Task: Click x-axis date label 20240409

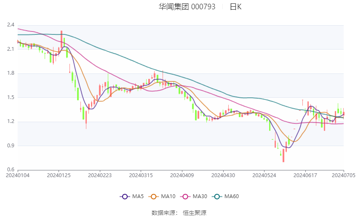Action: click(x=182, y=175)
